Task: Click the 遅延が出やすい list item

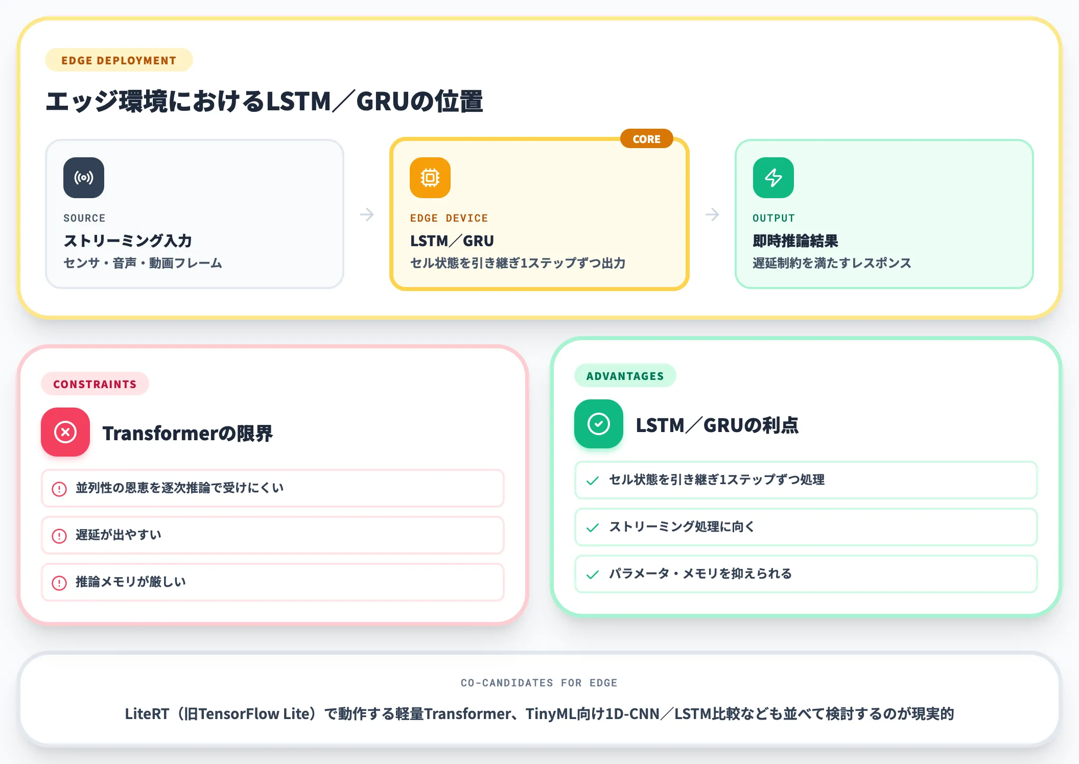Action: click(273, 535)
